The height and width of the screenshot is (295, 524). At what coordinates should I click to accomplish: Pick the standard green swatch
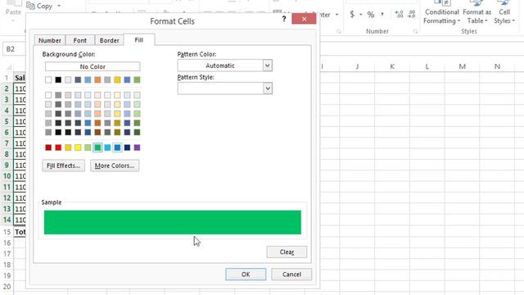97,147
